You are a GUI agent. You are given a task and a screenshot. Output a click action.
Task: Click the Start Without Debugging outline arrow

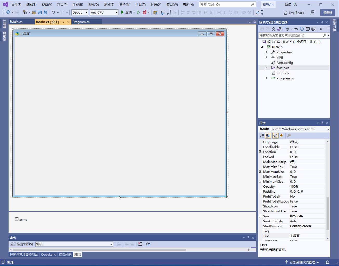tap(138, 12)
